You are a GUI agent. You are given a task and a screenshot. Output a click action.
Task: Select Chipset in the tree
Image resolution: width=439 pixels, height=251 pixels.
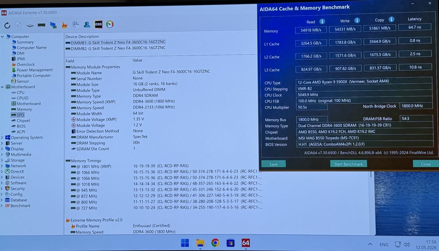click(23, 121)
